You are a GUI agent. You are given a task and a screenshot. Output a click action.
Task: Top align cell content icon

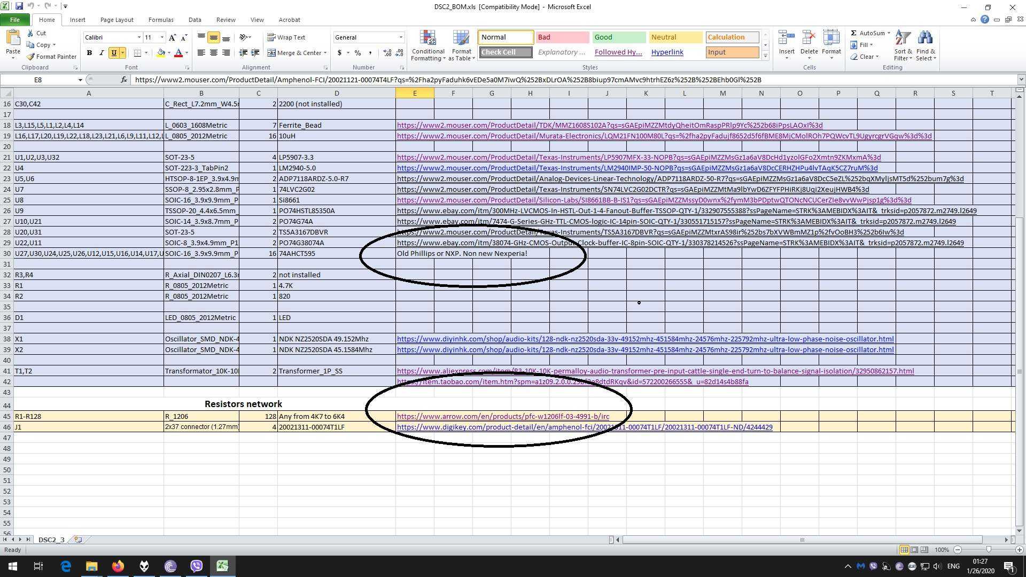201,37
